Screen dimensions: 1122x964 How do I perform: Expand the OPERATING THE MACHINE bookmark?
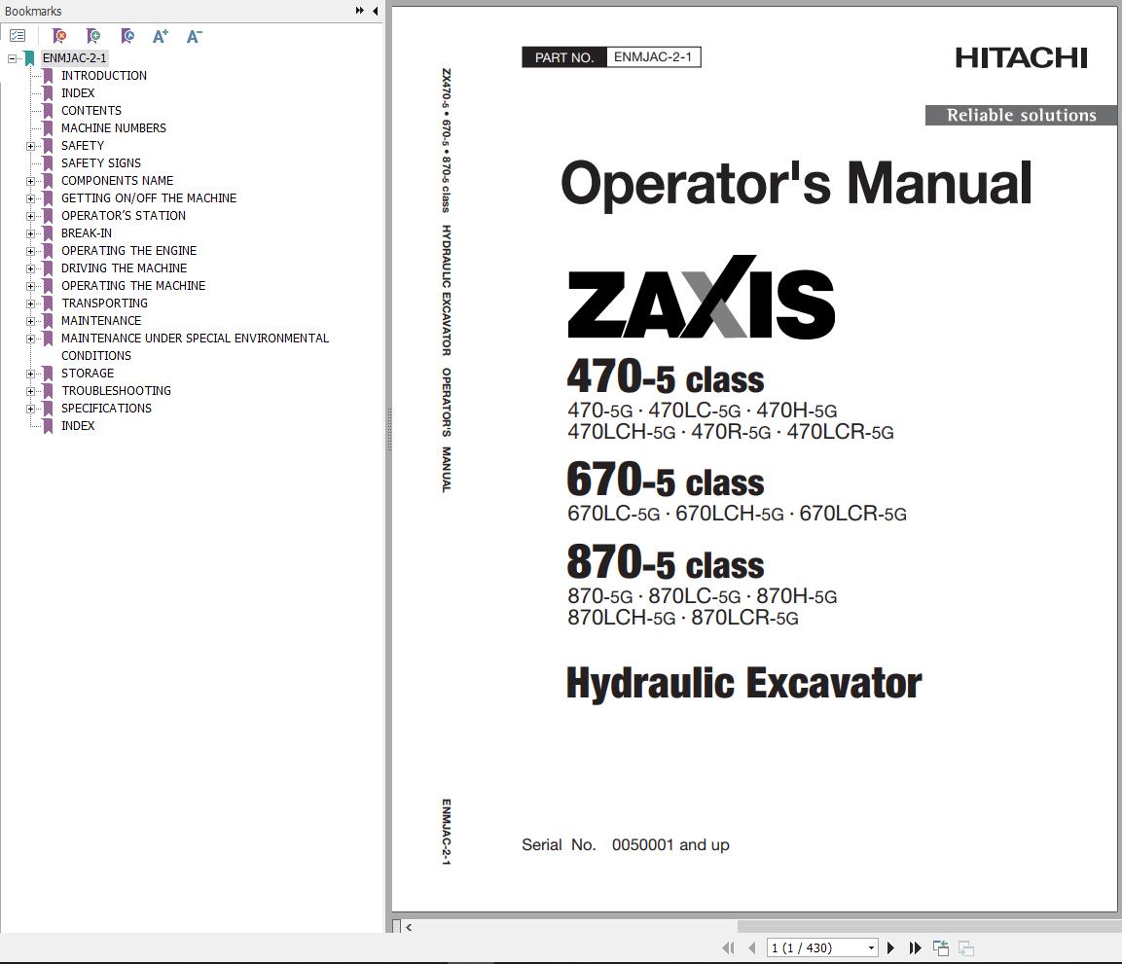[x=31, y=286]
